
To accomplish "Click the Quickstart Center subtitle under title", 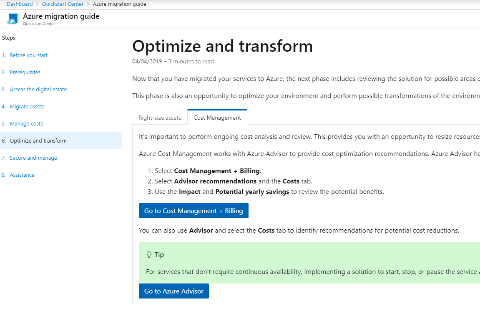I will click(x=39, y=24).
